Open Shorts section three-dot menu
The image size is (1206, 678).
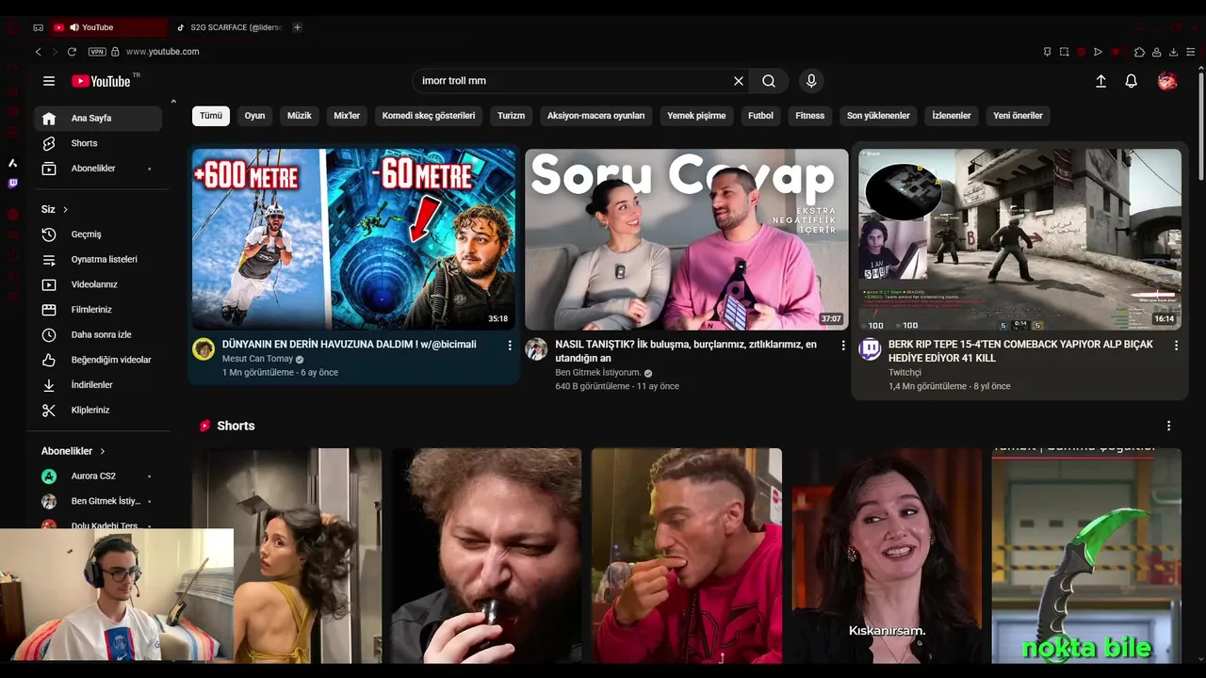point(1168,426)
